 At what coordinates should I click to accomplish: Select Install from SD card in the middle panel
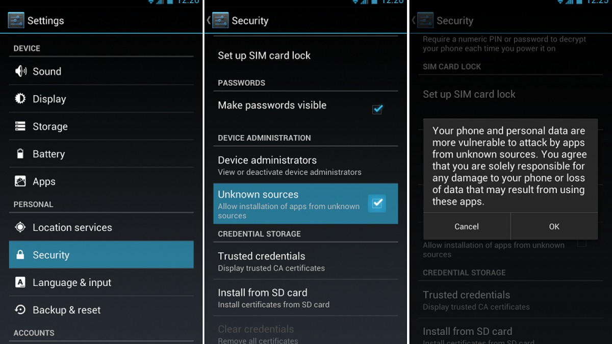point(305,298)
